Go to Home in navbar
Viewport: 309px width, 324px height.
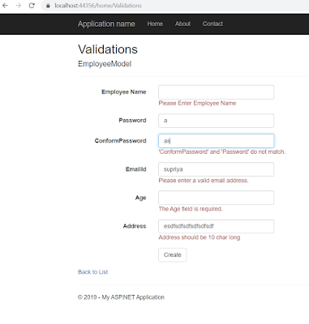click(x=155, y=23)
